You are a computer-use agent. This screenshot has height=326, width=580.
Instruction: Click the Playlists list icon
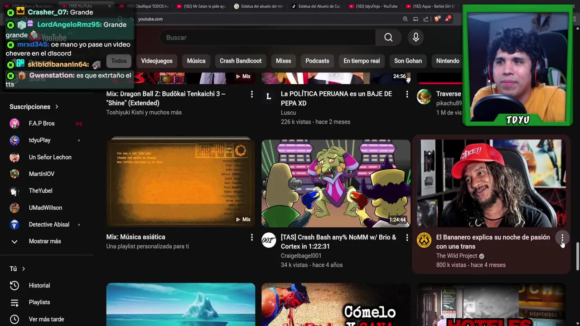[x=14, y=302]
